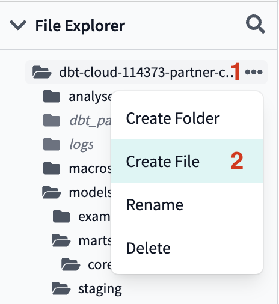Choose Rename from context menu
The height and width of the screenshot is (304, 279).
(187, 205)
